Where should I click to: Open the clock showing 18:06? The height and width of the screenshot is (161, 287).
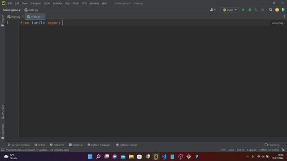(x=278, y=157)
